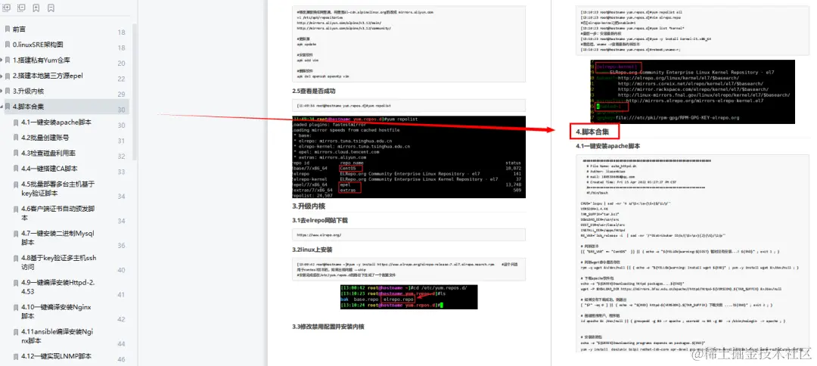Image resolution: width=817 pixels, height=366 pixels.
Task: Click the elrepo.repo ls terminal screenshot
Action: [408, 297]
